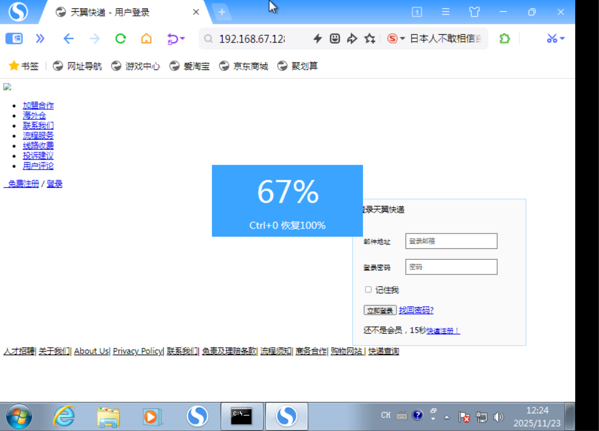599x431 pixels.
Task: Open Windows Media Player from the taskbar
Action: click(152, 416)
